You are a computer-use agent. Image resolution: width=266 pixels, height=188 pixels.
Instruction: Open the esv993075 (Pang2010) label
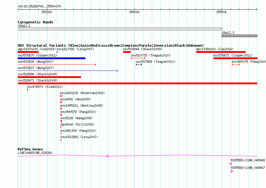(x=249, y=62)
